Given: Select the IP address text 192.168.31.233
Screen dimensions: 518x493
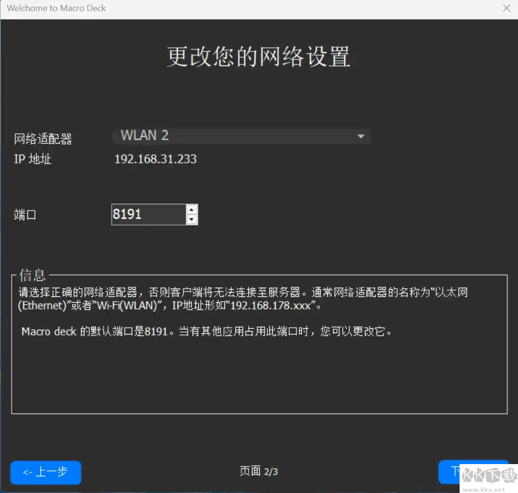Looking at the screenshot, I should point(155,160).
